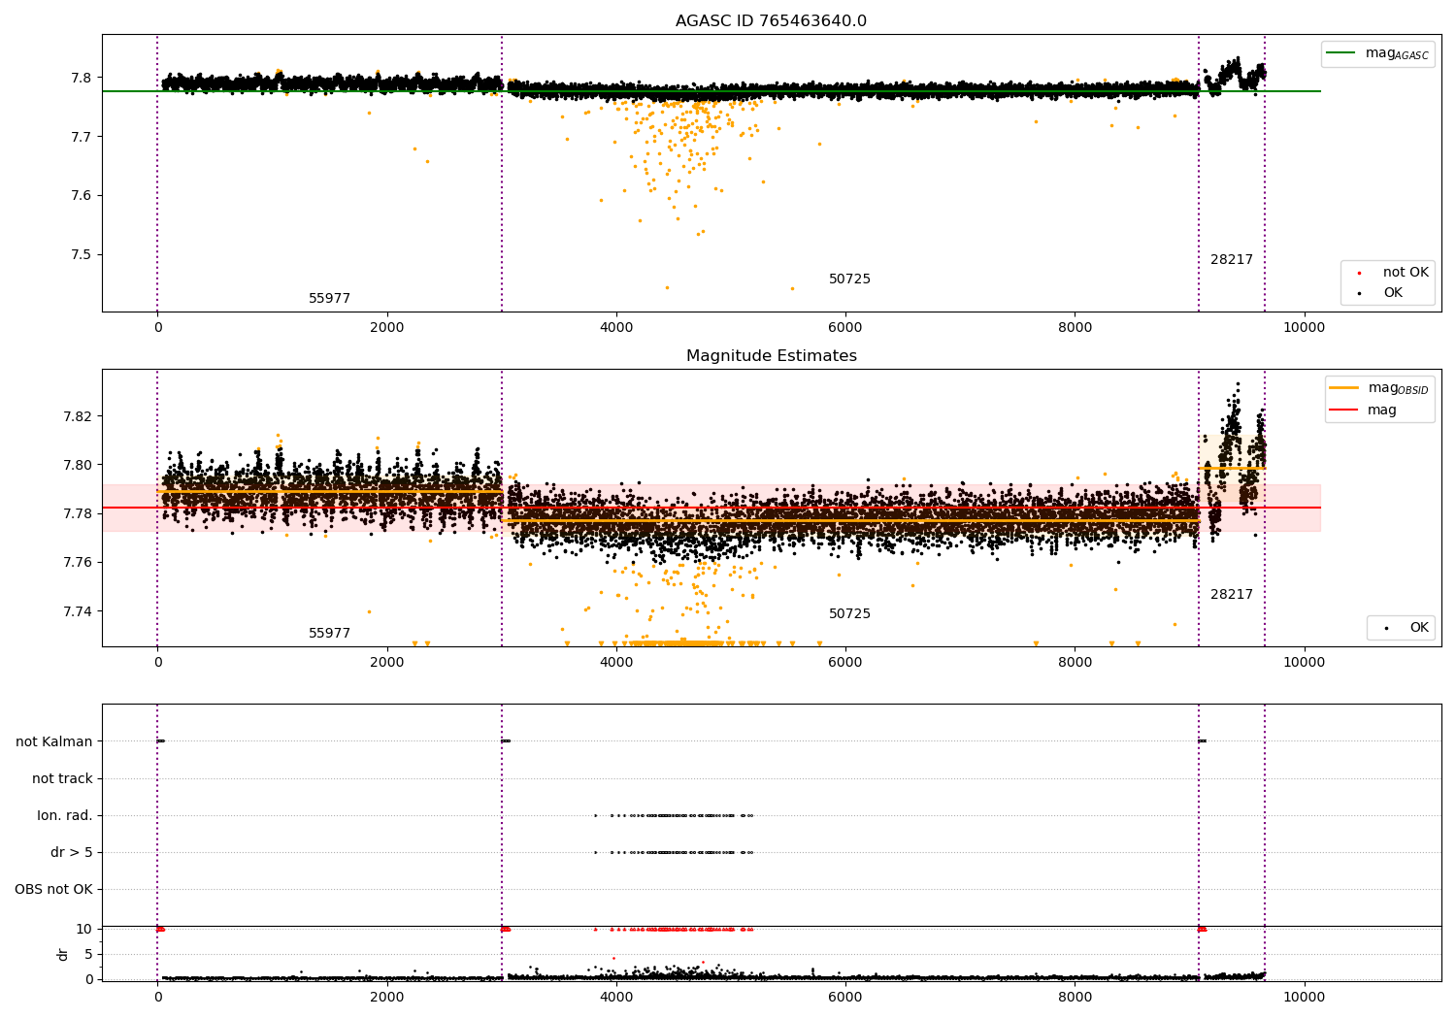Click the 7.6 tick label on top plot
The height and width of the screenshot is (1019, 1456).
[x=82, y=196]
